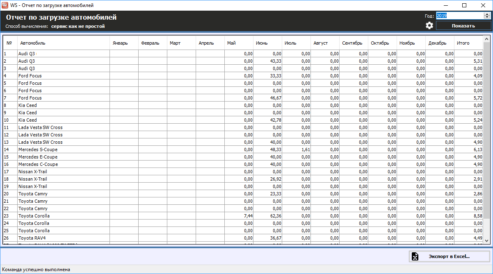Click the WS app icon in title bar
493x274 pixels.
tap(5, 5)
